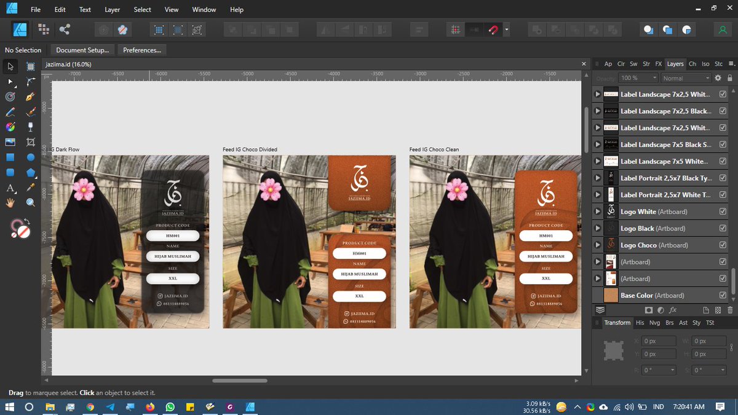Hide the Label Landscape 7x5 Black layer
738x415 pixels.
[723, 144]
